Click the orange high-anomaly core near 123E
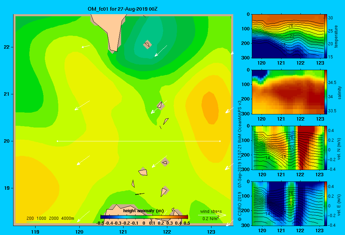The width and height of the screenshot is (345, 235). tap(210, 107)
